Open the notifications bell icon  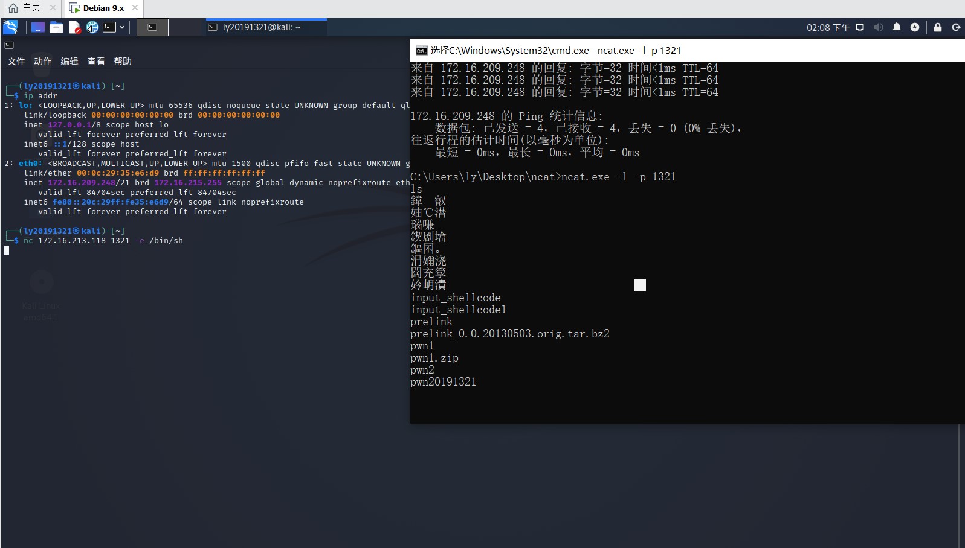(897, 27)
